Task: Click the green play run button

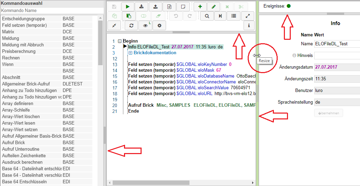Action: click(128, 7)
